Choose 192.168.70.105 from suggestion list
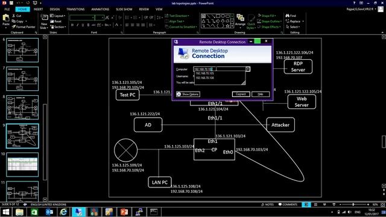386x217 pixels. click(204, 74)
